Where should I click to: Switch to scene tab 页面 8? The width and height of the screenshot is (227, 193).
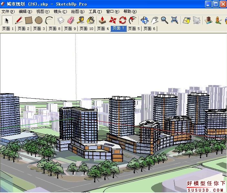tap(55, 29)
